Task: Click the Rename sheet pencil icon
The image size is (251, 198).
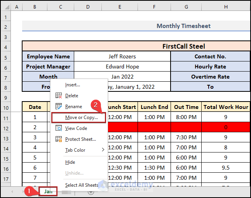Action: pos(59,106)
